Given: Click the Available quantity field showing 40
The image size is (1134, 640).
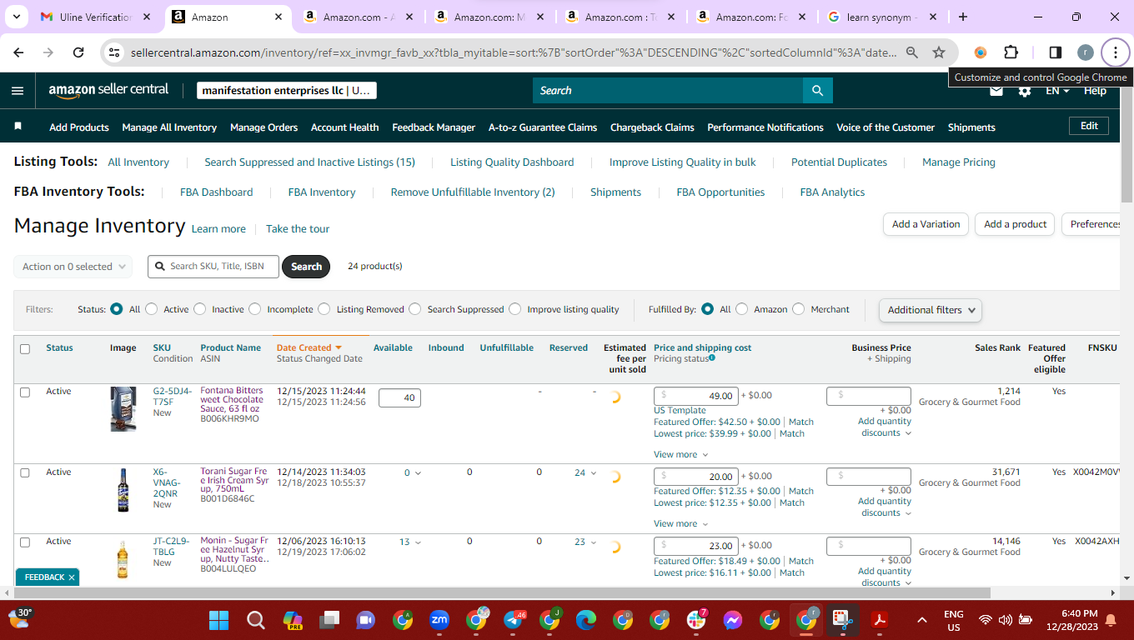Looking at the screenshot, I should point(399,397).
